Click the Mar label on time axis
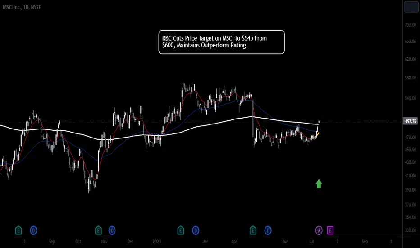 205,242
